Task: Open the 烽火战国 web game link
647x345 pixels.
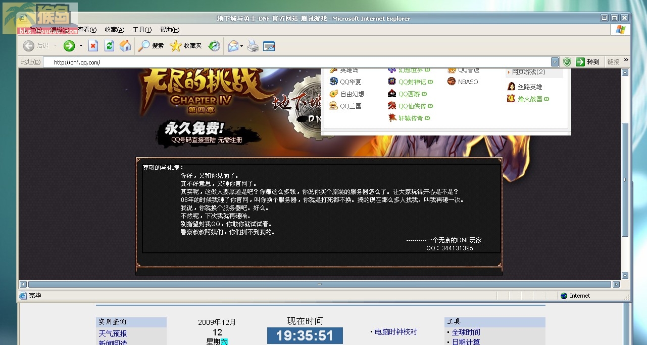Action: point(530,99)
